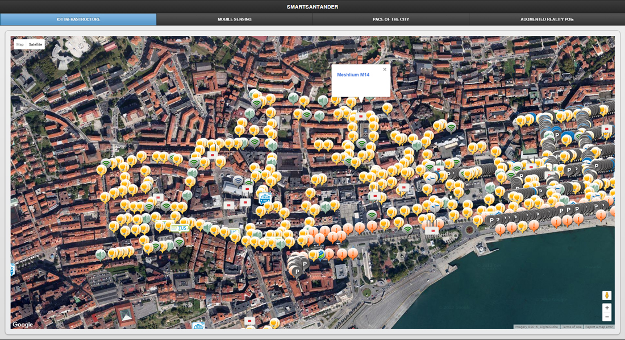Click the gateway marker under Meshlium popup tail
Image resolution: width=625 pixels, height=340 pixels.
(361, 116)
